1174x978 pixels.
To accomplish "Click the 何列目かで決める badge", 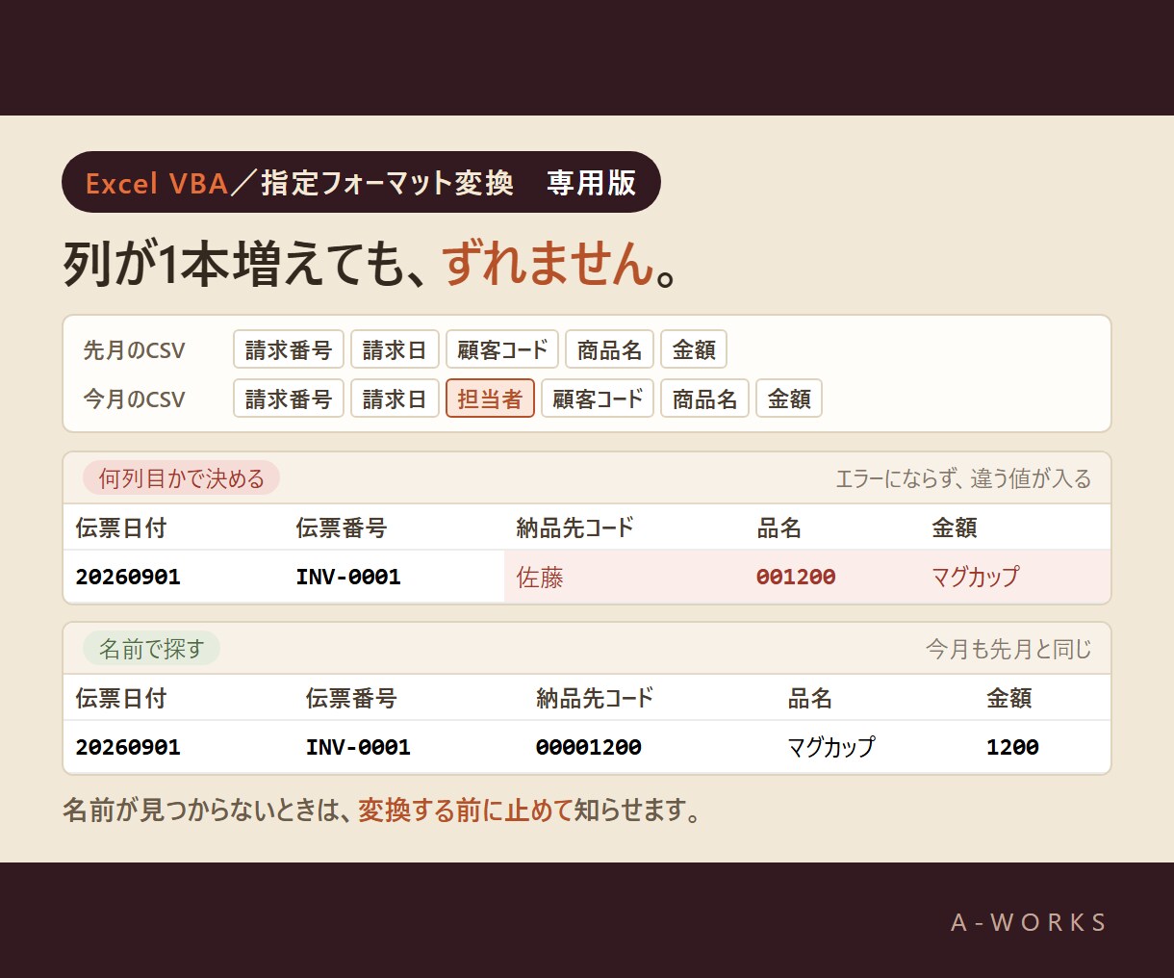I will pyautogui.click(x=181, y=478).
